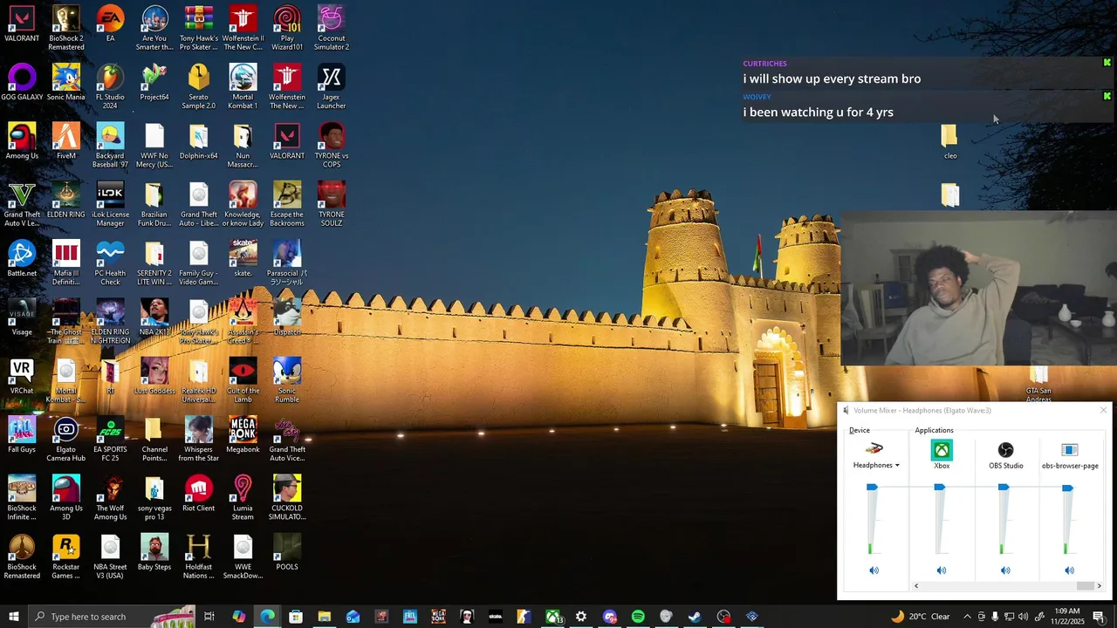This screenshot has height=628, width=1117.
Task: Select the Rockstar Games launcher icon
Action: (x=65, y=556)
